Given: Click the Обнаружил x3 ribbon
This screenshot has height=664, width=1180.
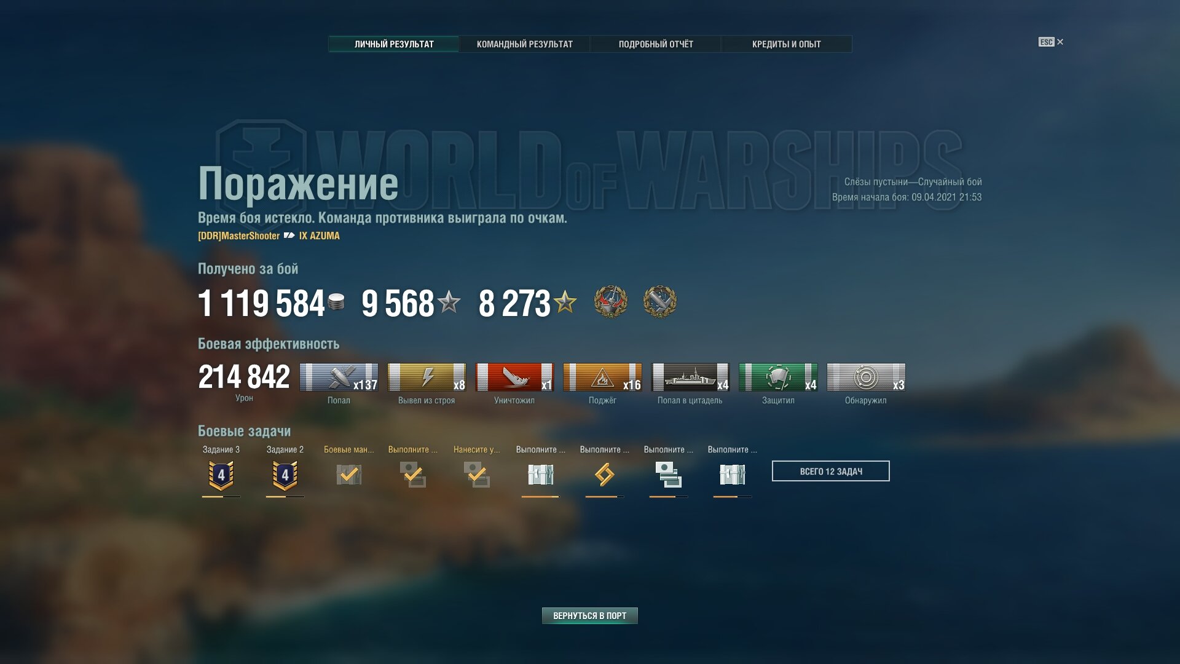Looking at the screenshot, I should coord(866,377).
